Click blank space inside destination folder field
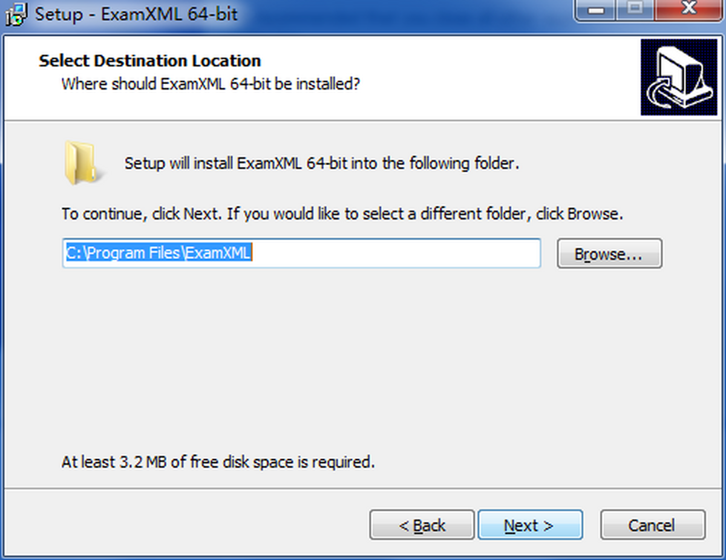Screen dimensions: 726x560 pyautogui.click(x=393, y=253)
